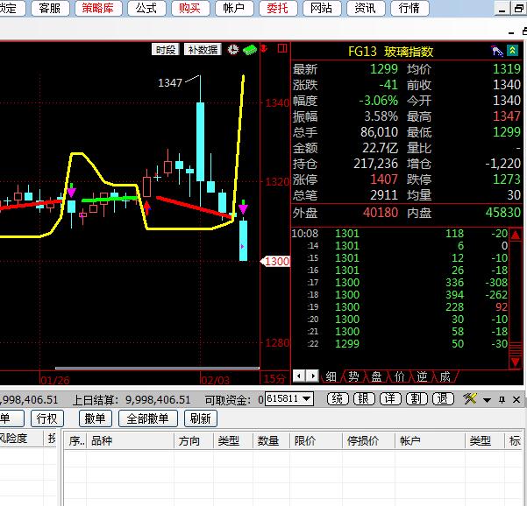This screenshot has height=506, width=527.
Task: Open the account number 615811 dropdown
Action: point(307,399)
